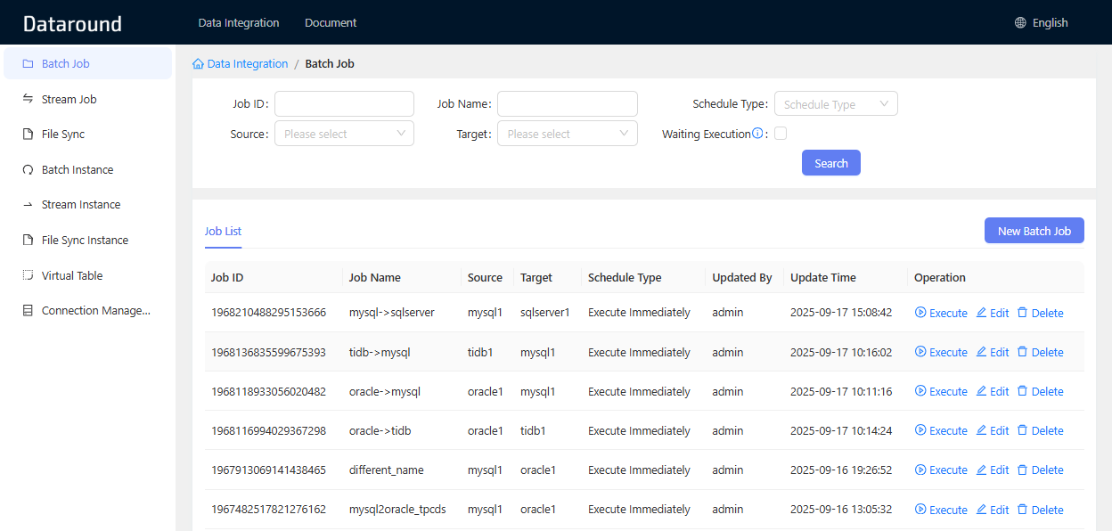The width and height of the screenshot is (1112, 531).
Task: Open the Schedule Type dropdown
Action: [x=835, y=104]
